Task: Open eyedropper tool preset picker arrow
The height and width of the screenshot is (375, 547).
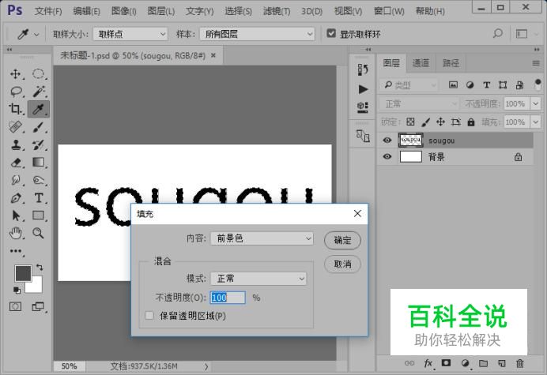Action: point(36,34)
